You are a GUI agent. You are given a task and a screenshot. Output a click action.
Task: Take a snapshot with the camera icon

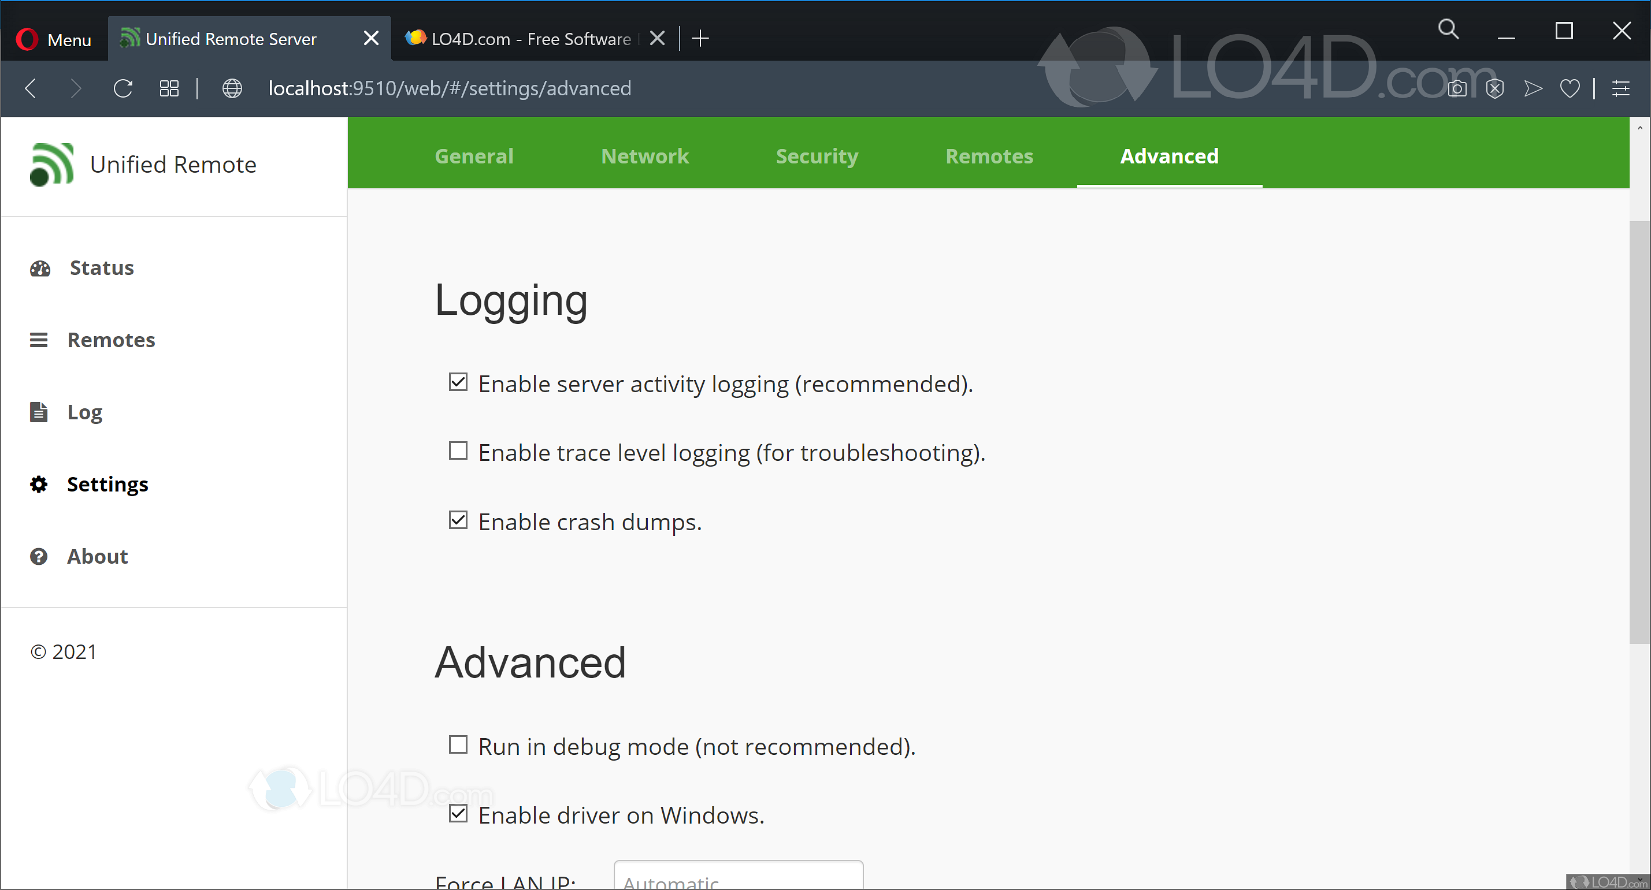(1457, 88)
